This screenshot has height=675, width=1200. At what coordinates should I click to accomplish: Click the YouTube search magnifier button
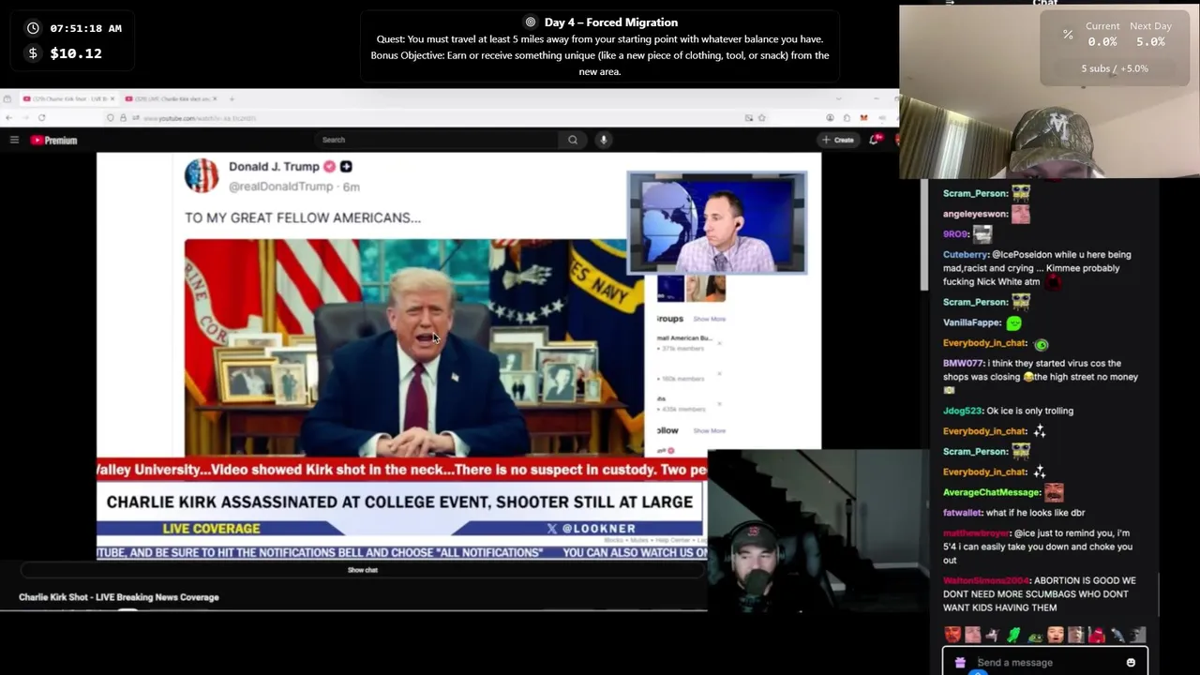[573, 140]
